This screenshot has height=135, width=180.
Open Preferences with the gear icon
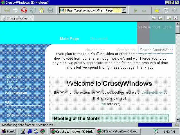[x=174, y=10]
